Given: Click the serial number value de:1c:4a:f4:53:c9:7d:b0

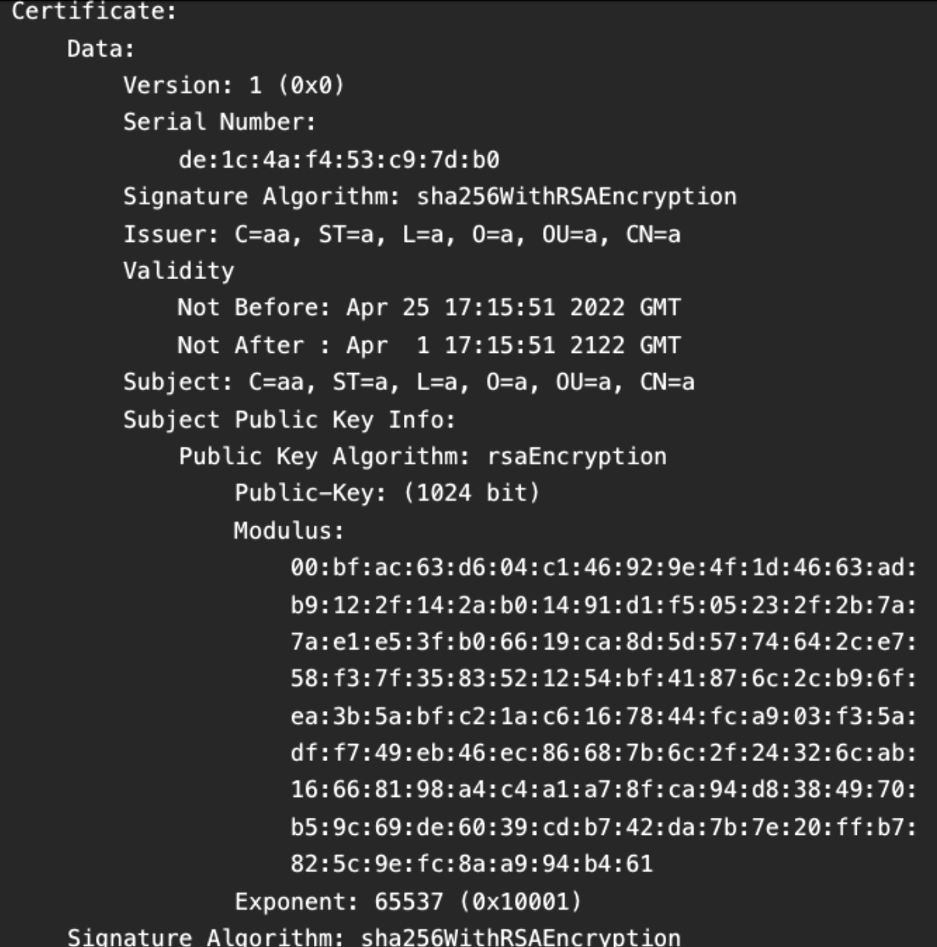Looking at the screenshot, I should pyautogui.click(x=339, y=160).
